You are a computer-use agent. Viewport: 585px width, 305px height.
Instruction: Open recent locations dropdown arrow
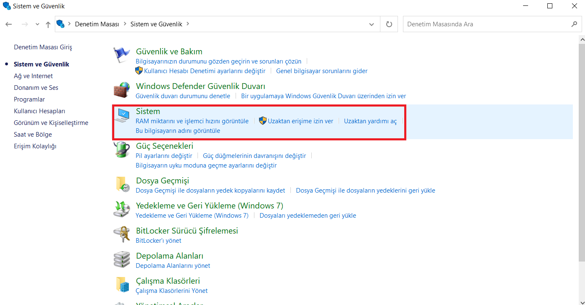pos(37,25)
